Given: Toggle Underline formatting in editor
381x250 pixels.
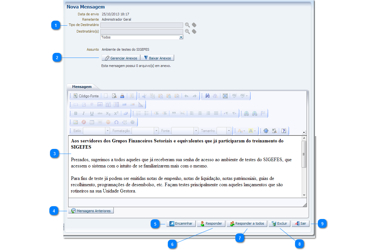Looking at the screenshot, I should click(92, 114).
